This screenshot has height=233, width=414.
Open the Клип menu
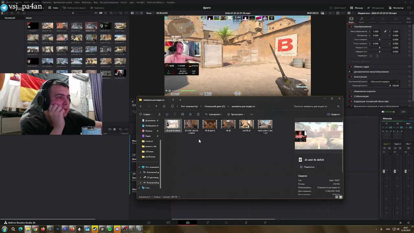click(x=77, y=2)
